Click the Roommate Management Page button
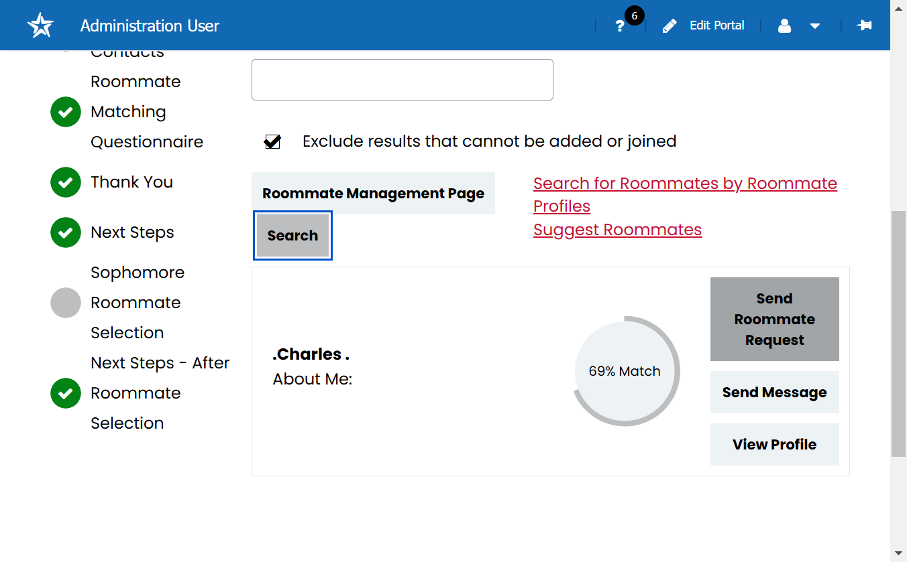The height and width of the screenshot is (562, 907). click(x=373, y=194)
